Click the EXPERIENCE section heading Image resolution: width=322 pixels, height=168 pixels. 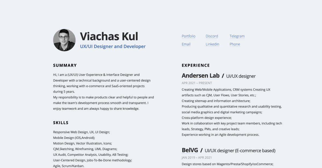(196, 65)
